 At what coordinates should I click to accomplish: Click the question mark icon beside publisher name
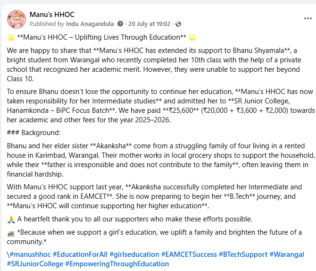[120, 24]
